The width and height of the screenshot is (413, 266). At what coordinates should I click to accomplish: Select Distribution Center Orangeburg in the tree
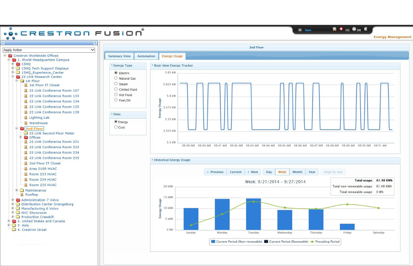(x=47, y=204)
